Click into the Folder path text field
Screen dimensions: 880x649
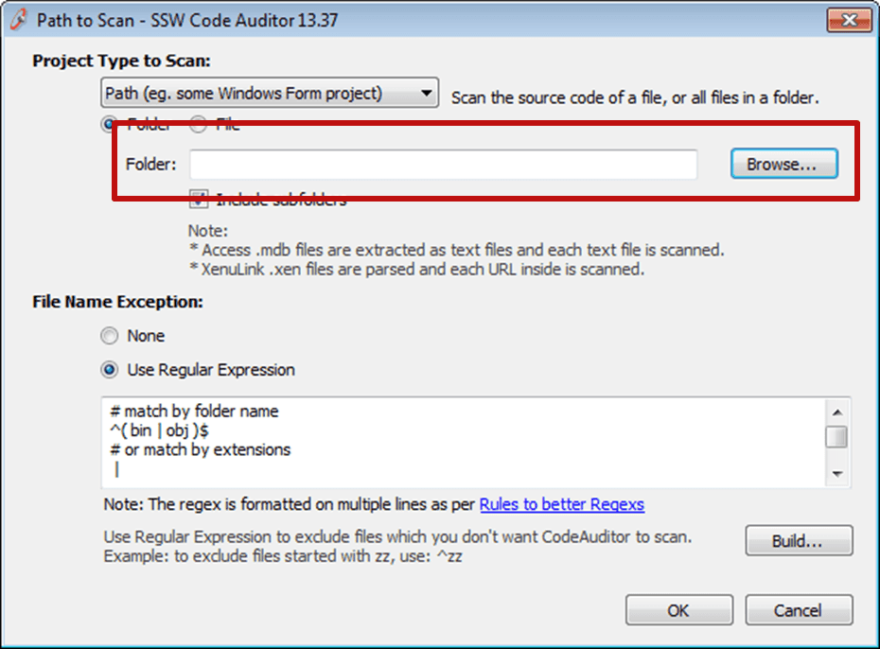click(x=443, y=165)
